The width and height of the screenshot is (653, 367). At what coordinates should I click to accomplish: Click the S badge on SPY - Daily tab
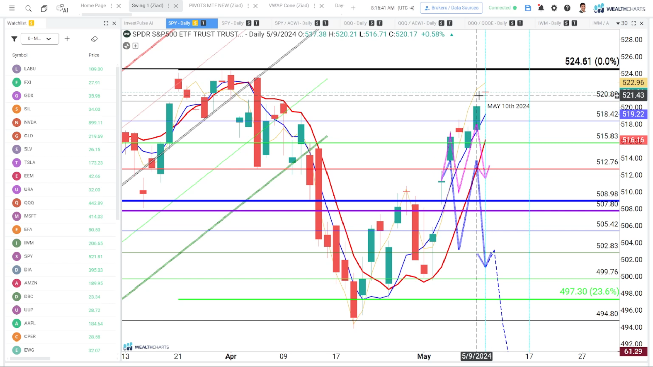point(195,23)
